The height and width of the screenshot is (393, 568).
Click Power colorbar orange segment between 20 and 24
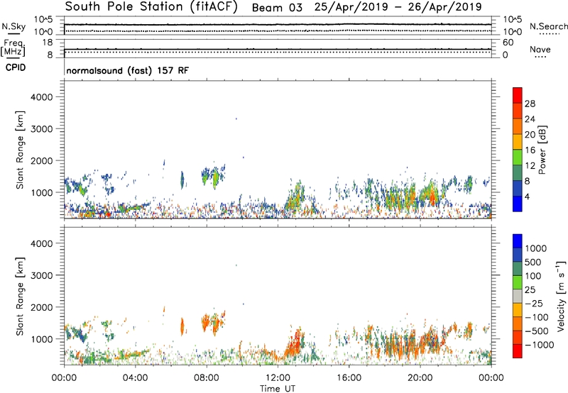click(518, 126)
